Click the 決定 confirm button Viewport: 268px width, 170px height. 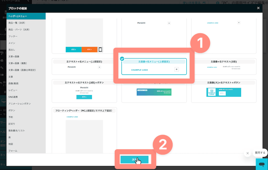134,160
